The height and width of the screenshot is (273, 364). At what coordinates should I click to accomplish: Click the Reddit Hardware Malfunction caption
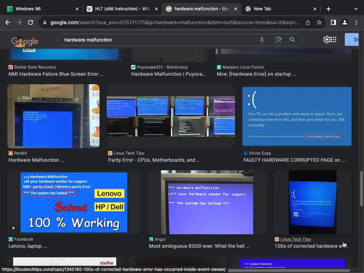[x=36, y=160]
